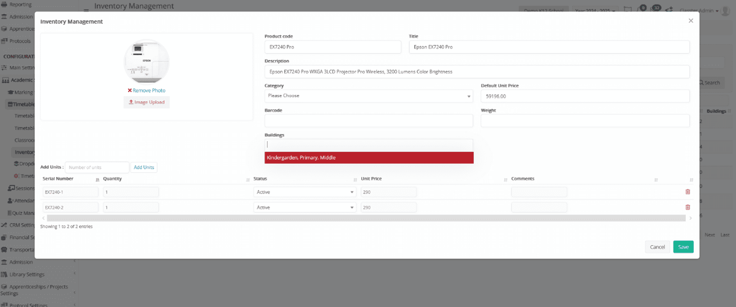
Task: Focus Unit Price field in EX7240-2 row
Action: click(388, 208)
